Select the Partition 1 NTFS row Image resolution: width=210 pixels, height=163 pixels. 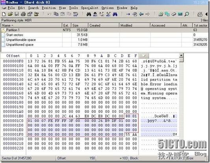104,30
